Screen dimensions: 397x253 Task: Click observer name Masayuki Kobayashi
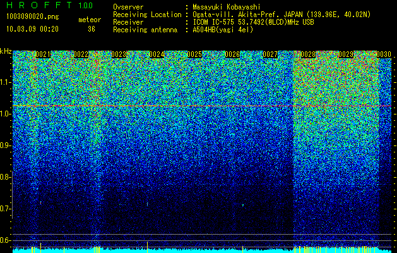point(226,7)
